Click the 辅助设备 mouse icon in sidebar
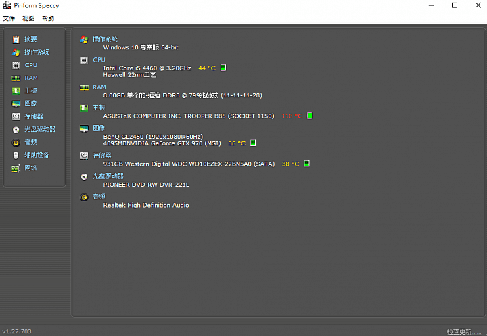 [x=16, y=155]
